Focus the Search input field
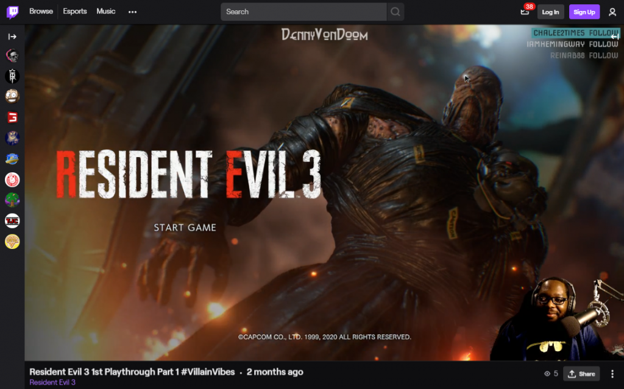This screenshot has width=624, height=389. pos(303,12)
